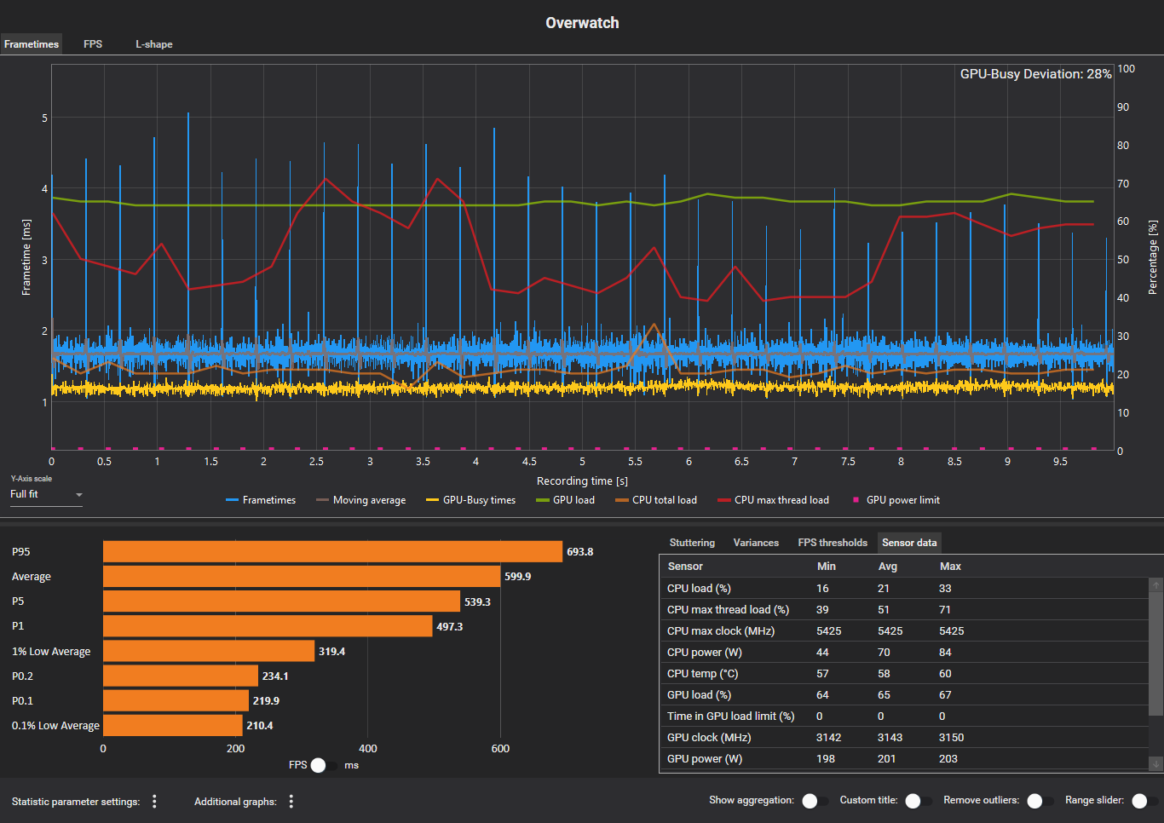
Task: Click the GPU power limit pink legend marker
Action: click(856, 500)
